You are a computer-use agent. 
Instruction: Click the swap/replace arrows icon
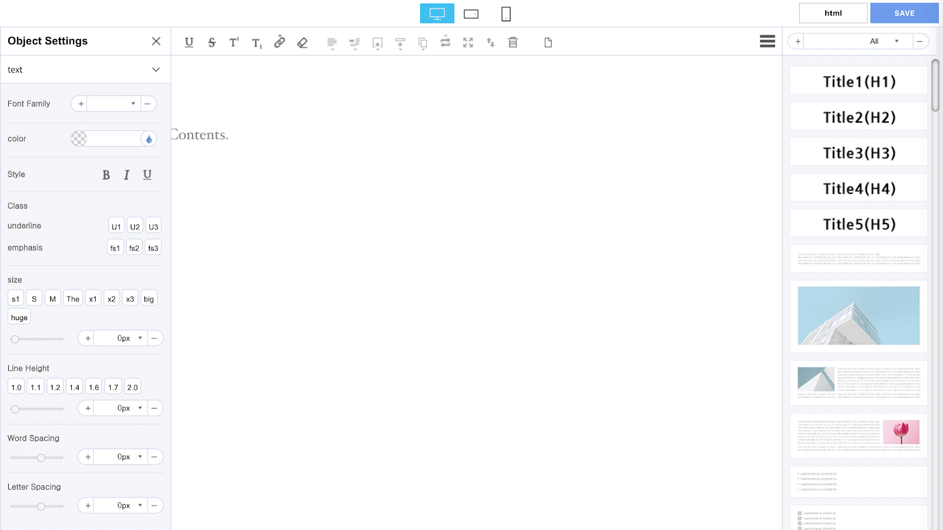point(446,41)
